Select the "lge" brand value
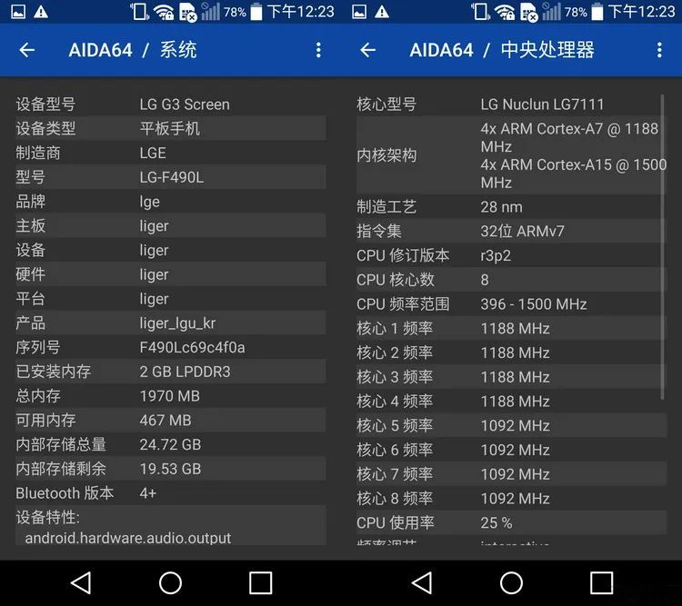Screen dimensions: 682x606 click(x=150, y=202)
